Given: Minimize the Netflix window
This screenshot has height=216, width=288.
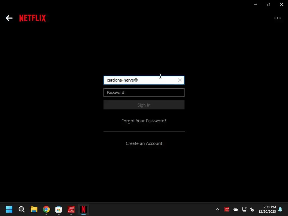Looking at the screenshot, I should (255, 4).
